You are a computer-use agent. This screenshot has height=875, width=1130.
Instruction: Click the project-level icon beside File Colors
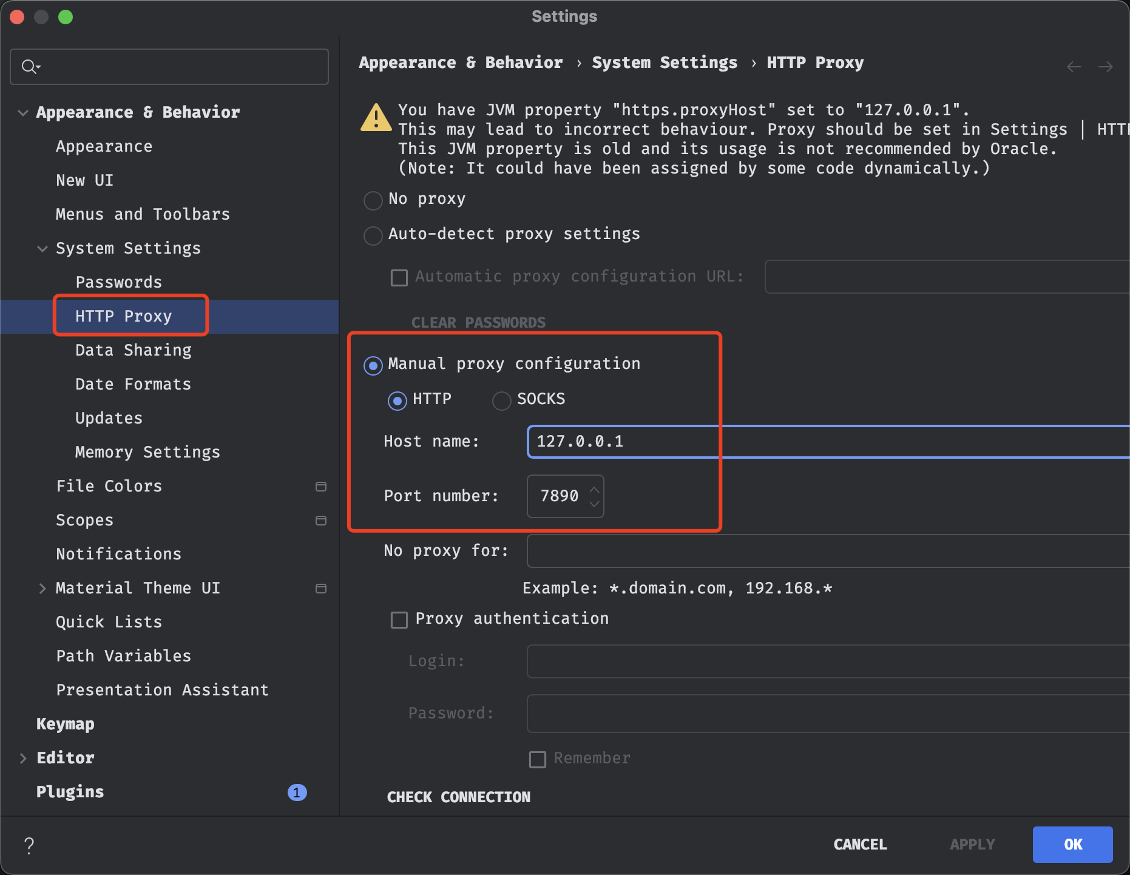coord(321,487)
